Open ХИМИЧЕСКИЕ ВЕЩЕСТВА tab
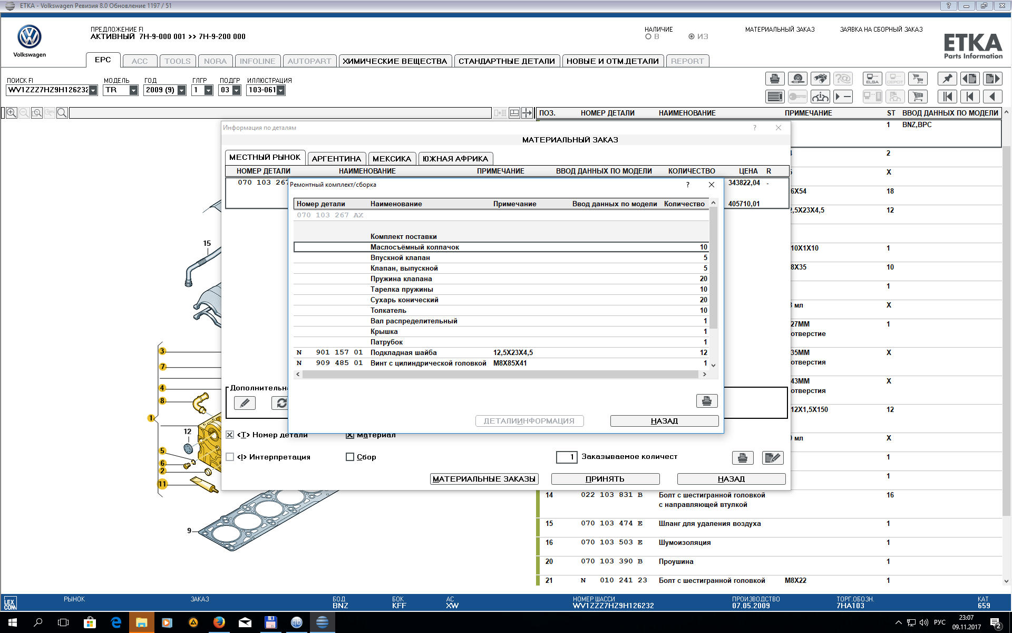 (395, 61)
